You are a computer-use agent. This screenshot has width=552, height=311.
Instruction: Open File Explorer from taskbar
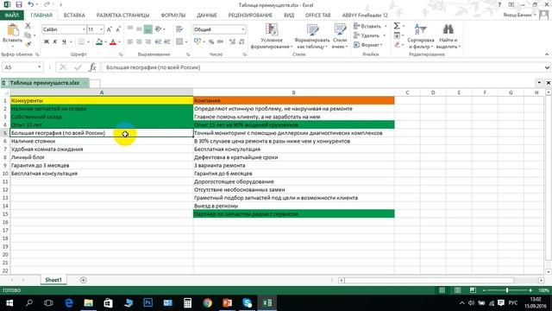tap(88, 303)
